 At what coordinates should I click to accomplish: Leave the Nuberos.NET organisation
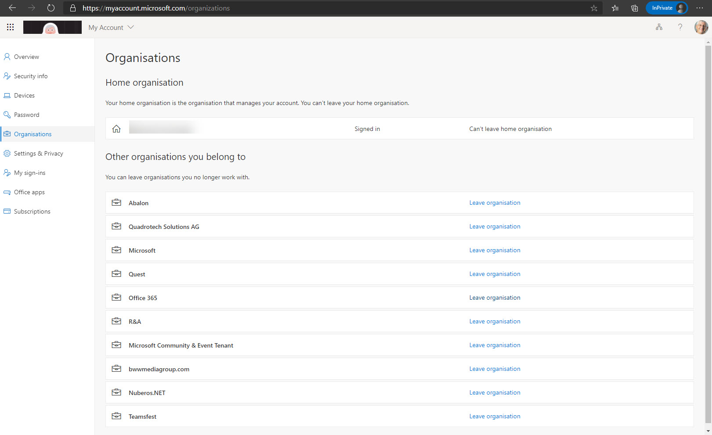click(495, 392)
